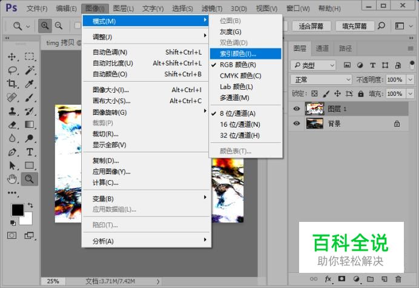Click the 填充屏幕 button
Screen dimensions: 419x288
(x=355, y=26)
